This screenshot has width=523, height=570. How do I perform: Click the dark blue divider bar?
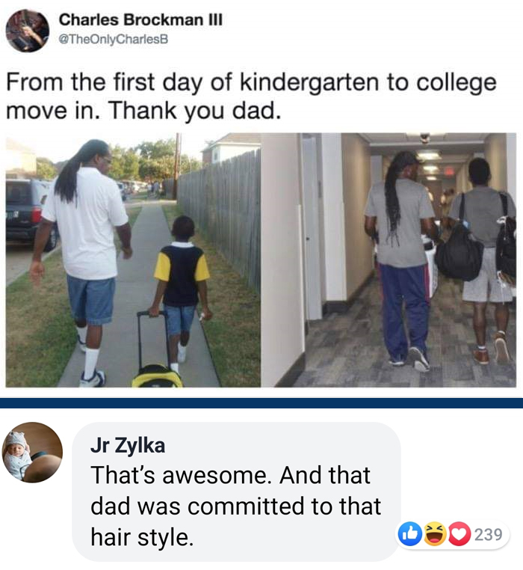[261, 402]
